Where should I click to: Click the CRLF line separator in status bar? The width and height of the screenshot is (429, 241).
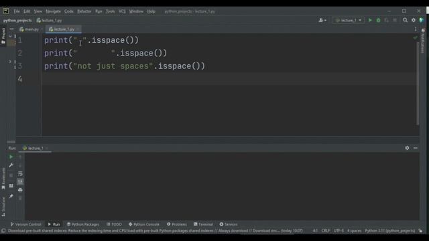326,230
